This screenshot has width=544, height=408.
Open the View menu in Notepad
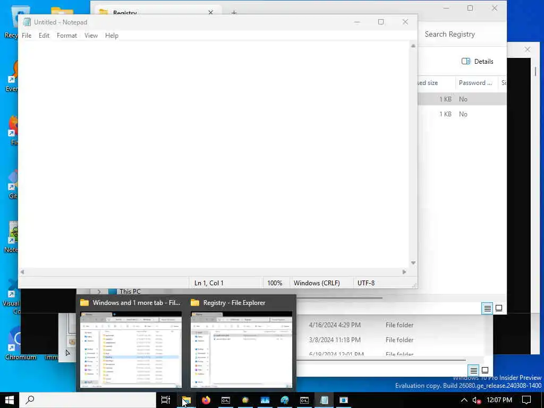(91, 36)
